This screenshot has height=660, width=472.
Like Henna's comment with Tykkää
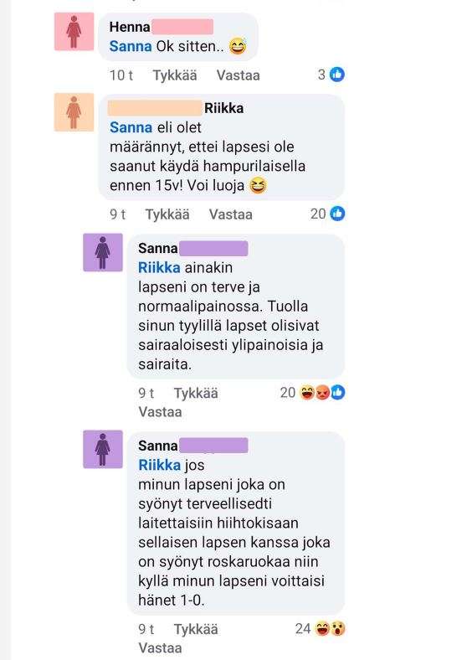click(x=175, y=75)
